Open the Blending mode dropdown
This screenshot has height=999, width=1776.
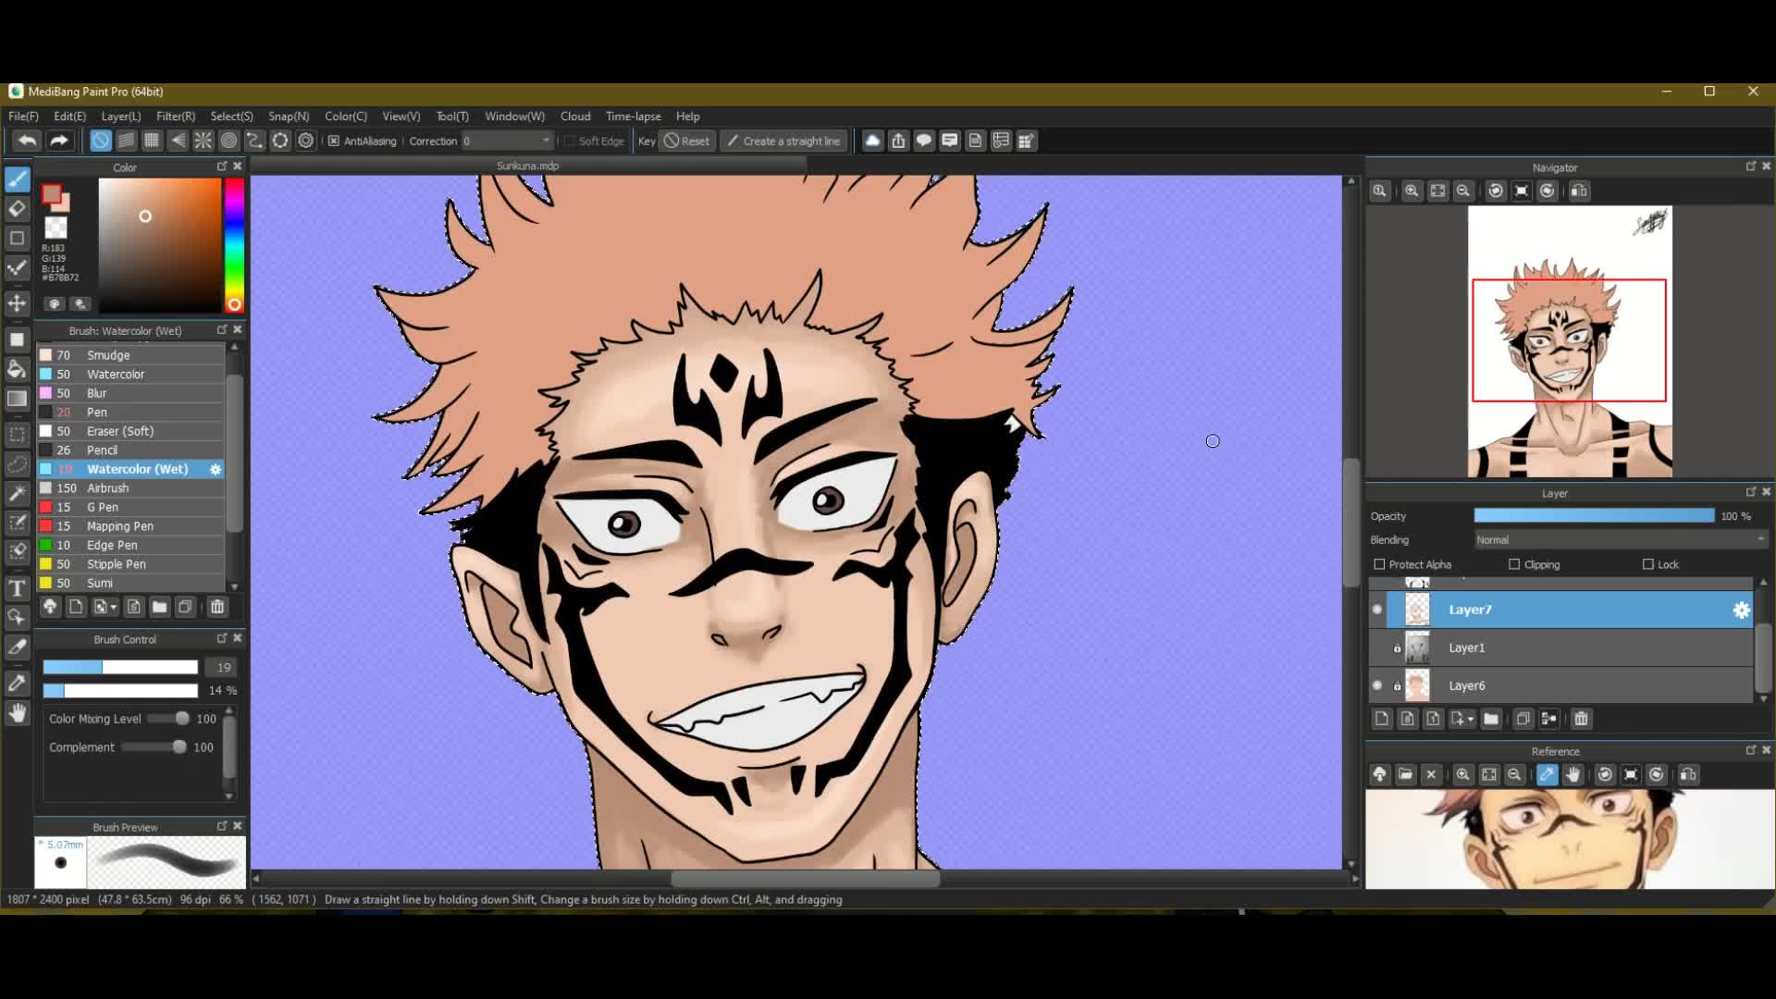point(1621,540)
